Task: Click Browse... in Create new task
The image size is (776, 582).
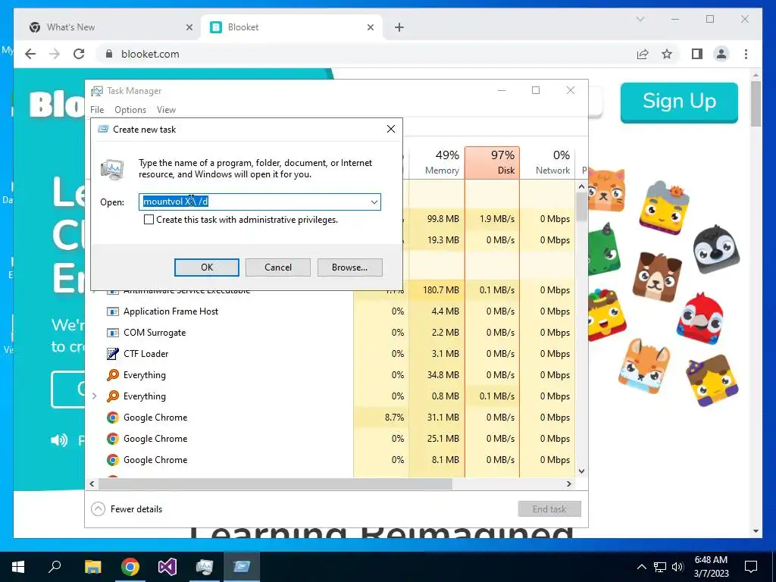Action: coord(349,268)
